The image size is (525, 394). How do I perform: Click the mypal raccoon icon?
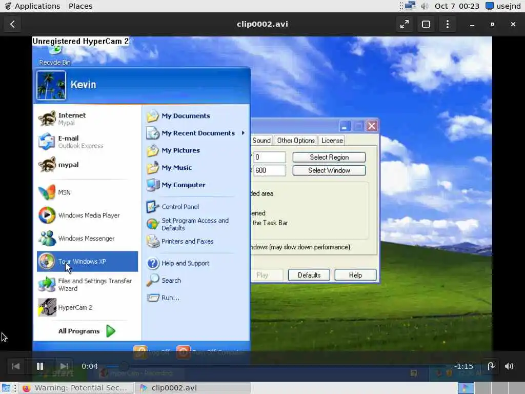point(47,165)
